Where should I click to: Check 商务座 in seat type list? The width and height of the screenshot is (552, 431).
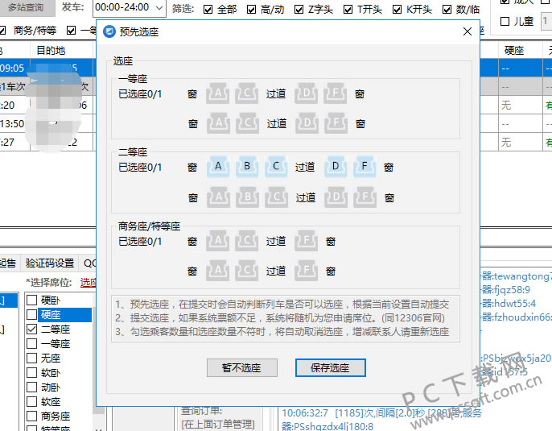pos(31,416)
